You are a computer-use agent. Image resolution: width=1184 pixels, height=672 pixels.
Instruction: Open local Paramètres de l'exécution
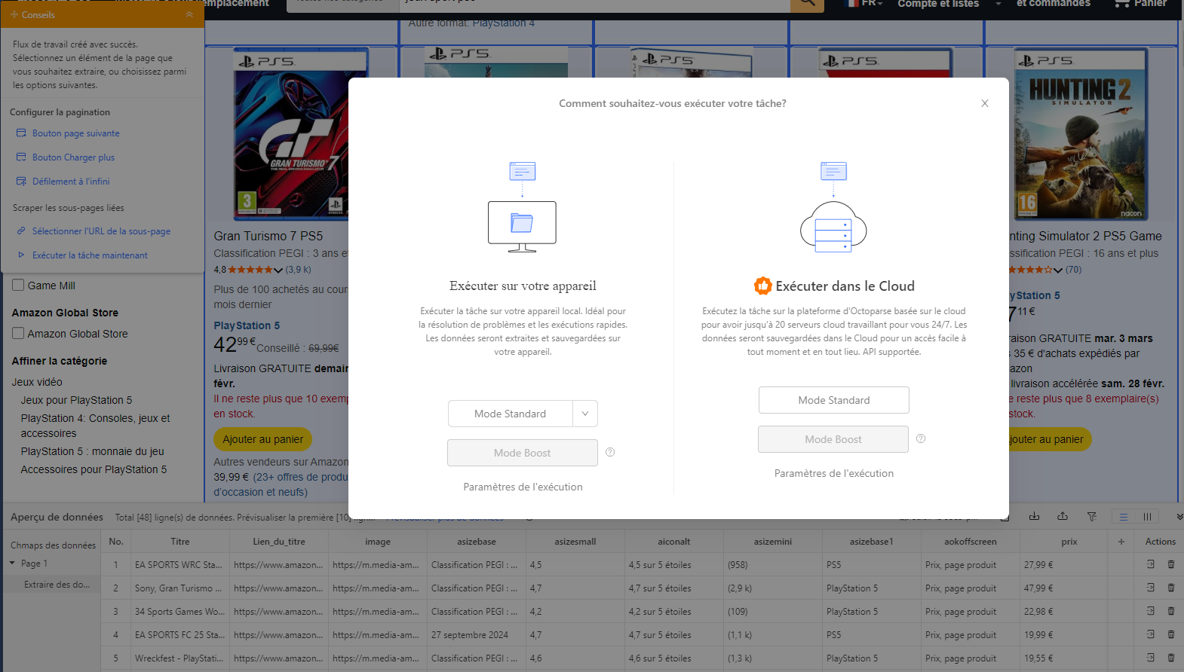tap(523, 487)
